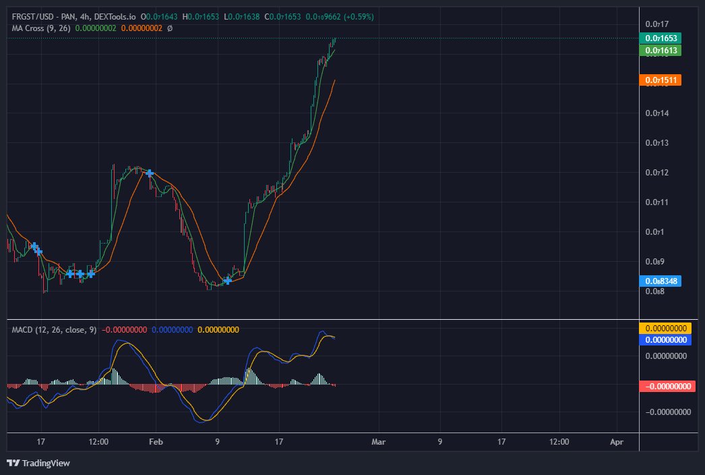Screen dimensions: 705x475
Task: Open the MACD (12, 26, close, 9) legend
Action: (x=54, y=329)
